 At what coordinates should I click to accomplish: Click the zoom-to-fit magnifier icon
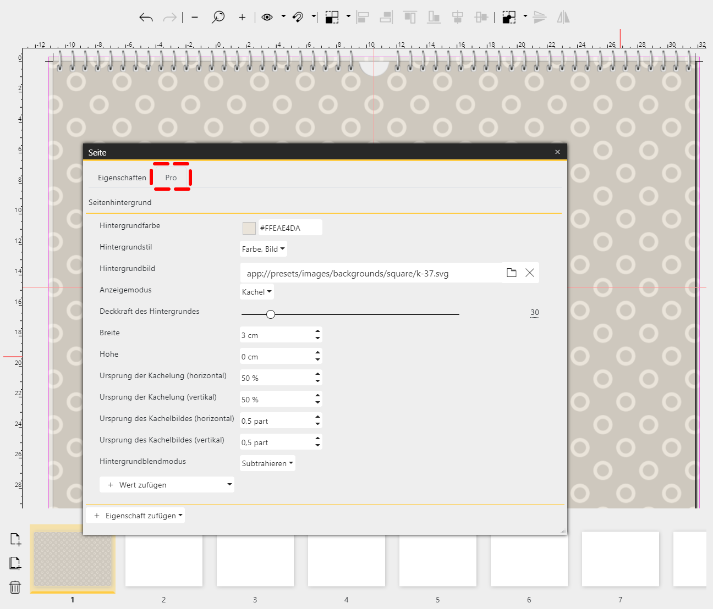[218, 18]
